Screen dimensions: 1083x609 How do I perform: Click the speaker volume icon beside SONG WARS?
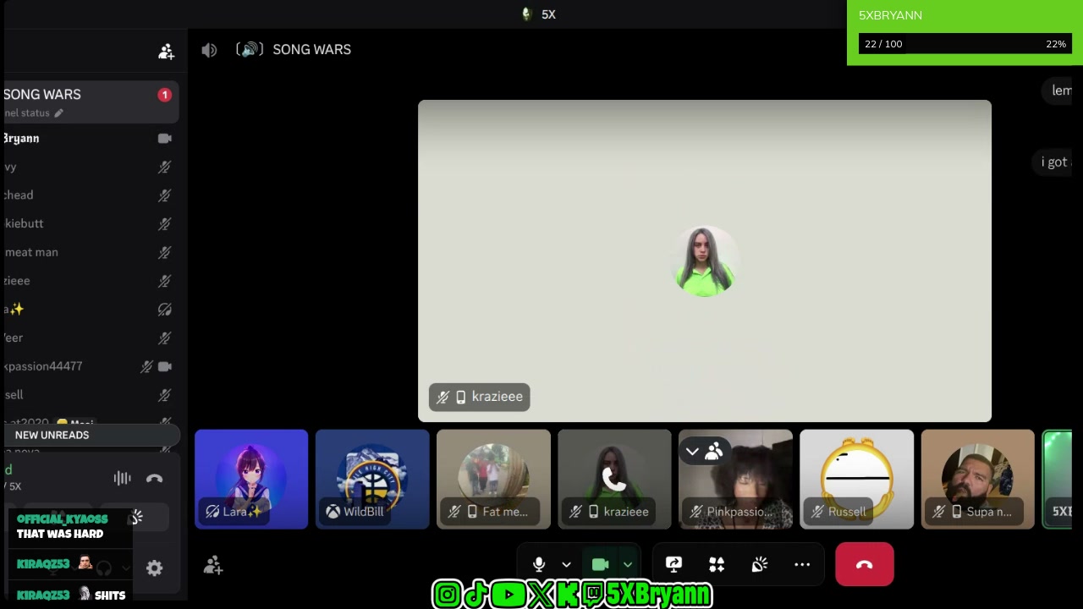pos(209,50)
